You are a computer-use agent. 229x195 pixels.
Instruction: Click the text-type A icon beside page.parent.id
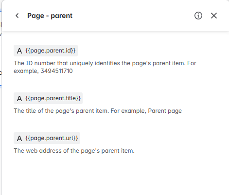[19, 51]
